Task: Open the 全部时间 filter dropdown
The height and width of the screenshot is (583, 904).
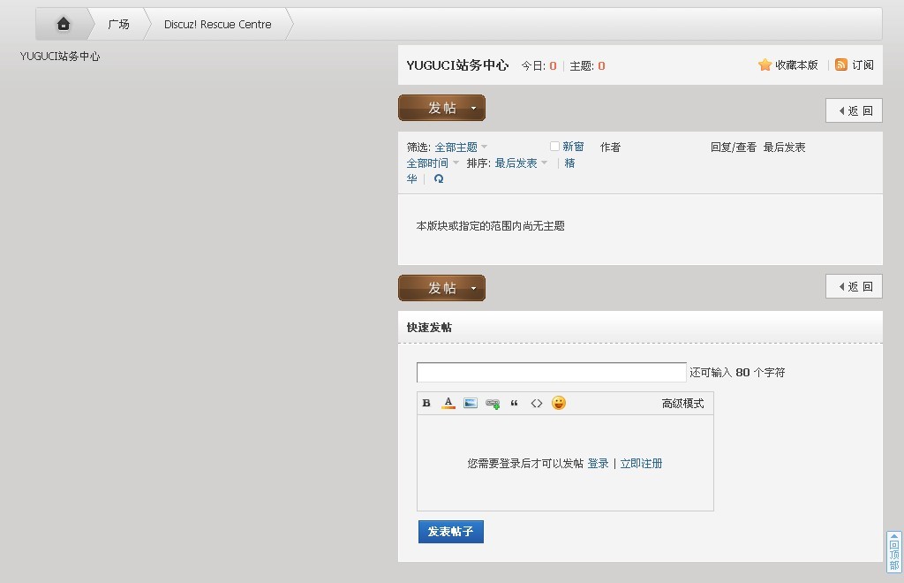Action: coord(433,163)
